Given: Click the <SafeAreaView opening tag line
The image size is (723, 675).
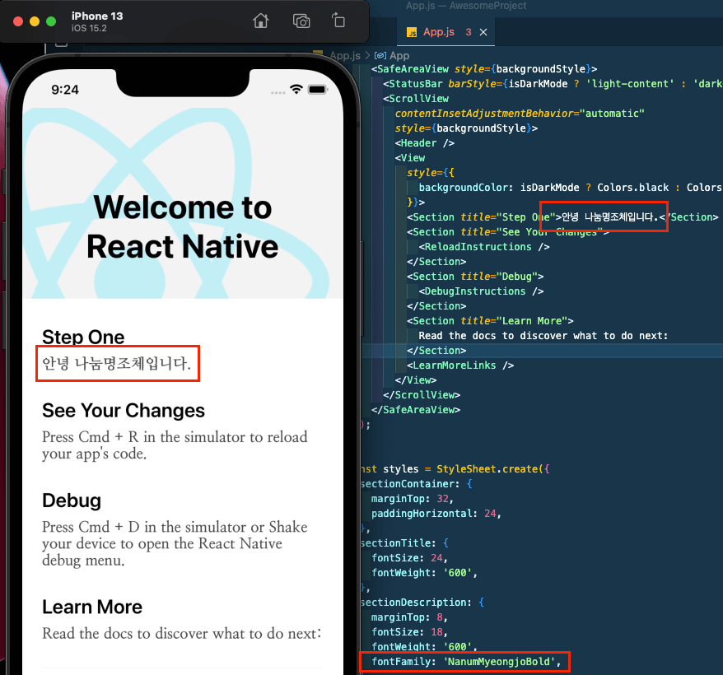Looking at the screenshot, I should pyautogui.click(x=484, y=69).
